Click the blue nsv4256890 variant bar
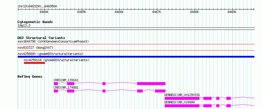This screenshot has height=109, width=263. (x=136, y=57)
